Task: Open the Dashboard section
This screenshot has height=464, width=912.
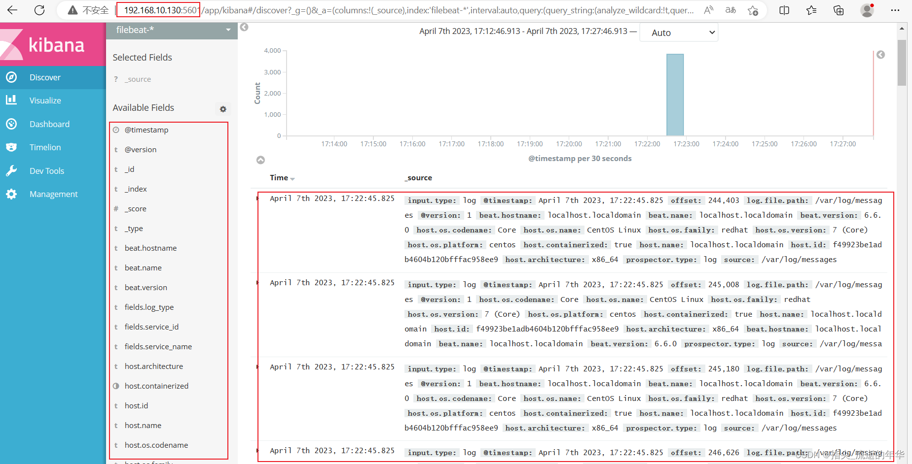Action: [x=53, y=124]
